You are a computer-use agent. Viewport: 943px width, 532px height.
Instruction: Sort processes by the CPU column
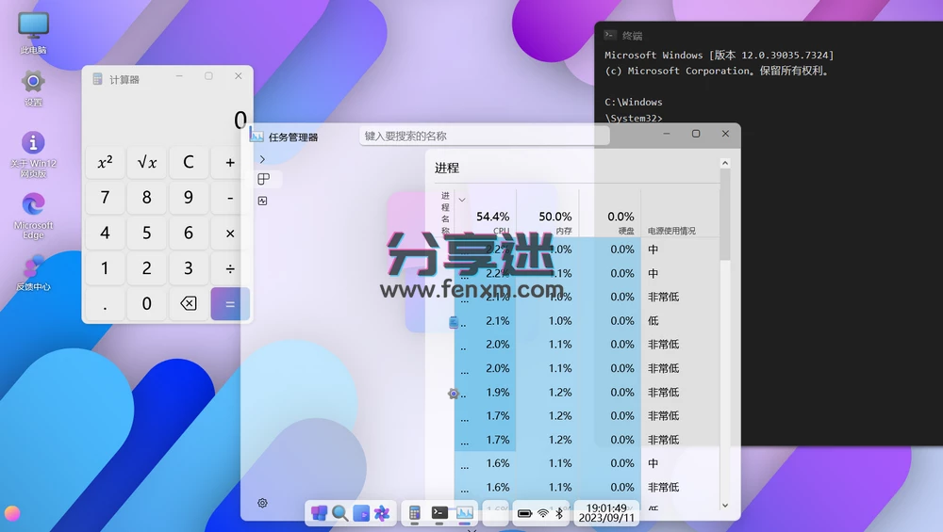pyautogui.click(x=492, y=222)
